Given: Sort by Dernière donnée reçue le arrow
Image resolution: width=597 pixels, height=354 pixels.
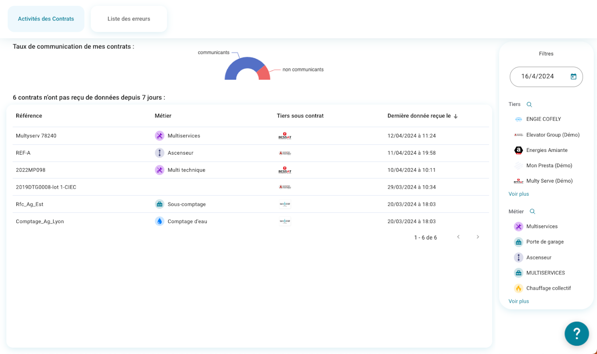Looking at the screenshot, I should 456,116.
